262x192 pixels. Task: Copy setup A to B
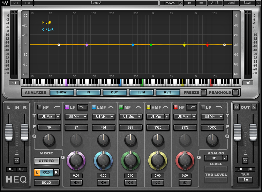coord(215,3)
